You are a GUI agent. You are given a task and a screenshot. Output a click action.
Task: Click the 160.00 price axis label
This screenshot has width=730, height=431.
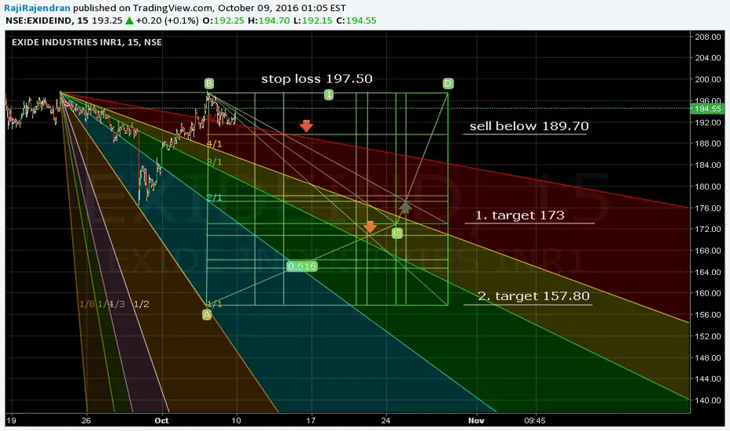click(707, 293)
